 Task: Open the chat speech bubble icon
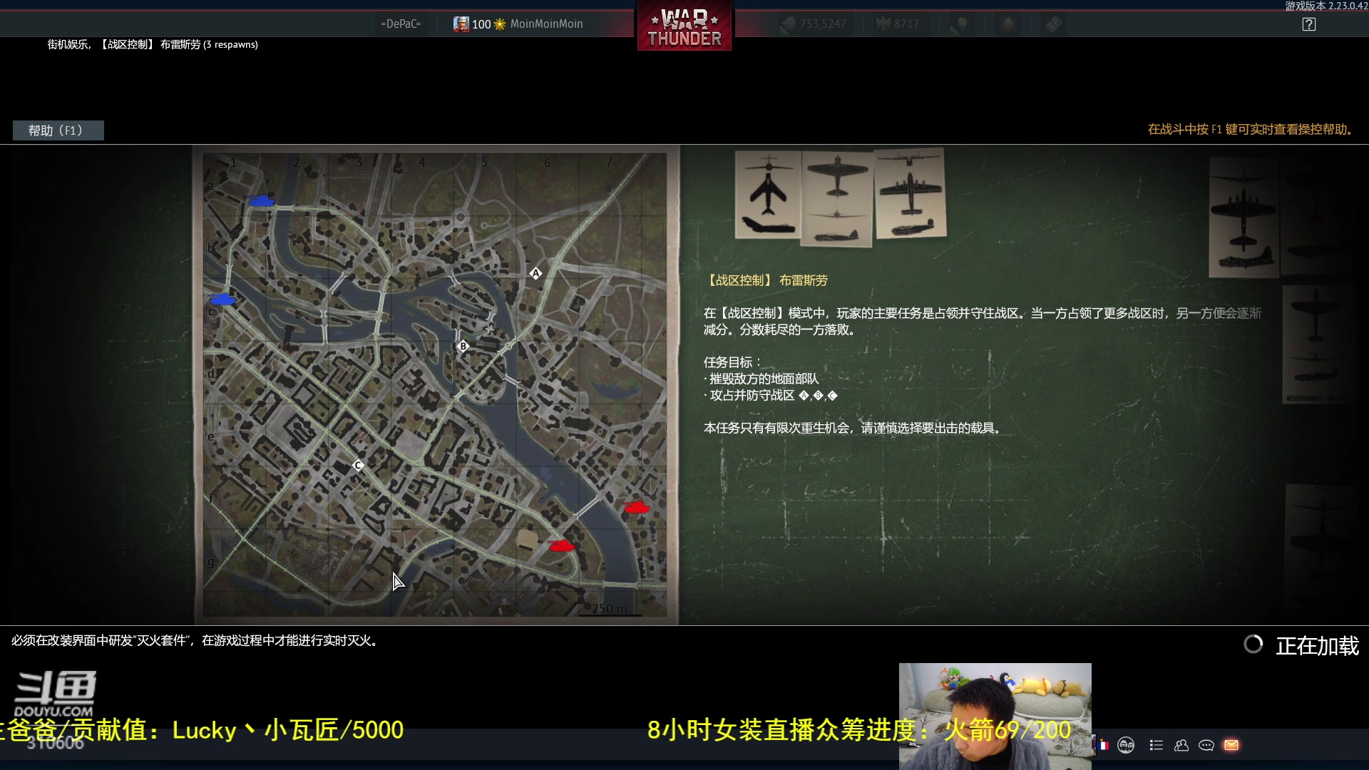[1206, 745]
